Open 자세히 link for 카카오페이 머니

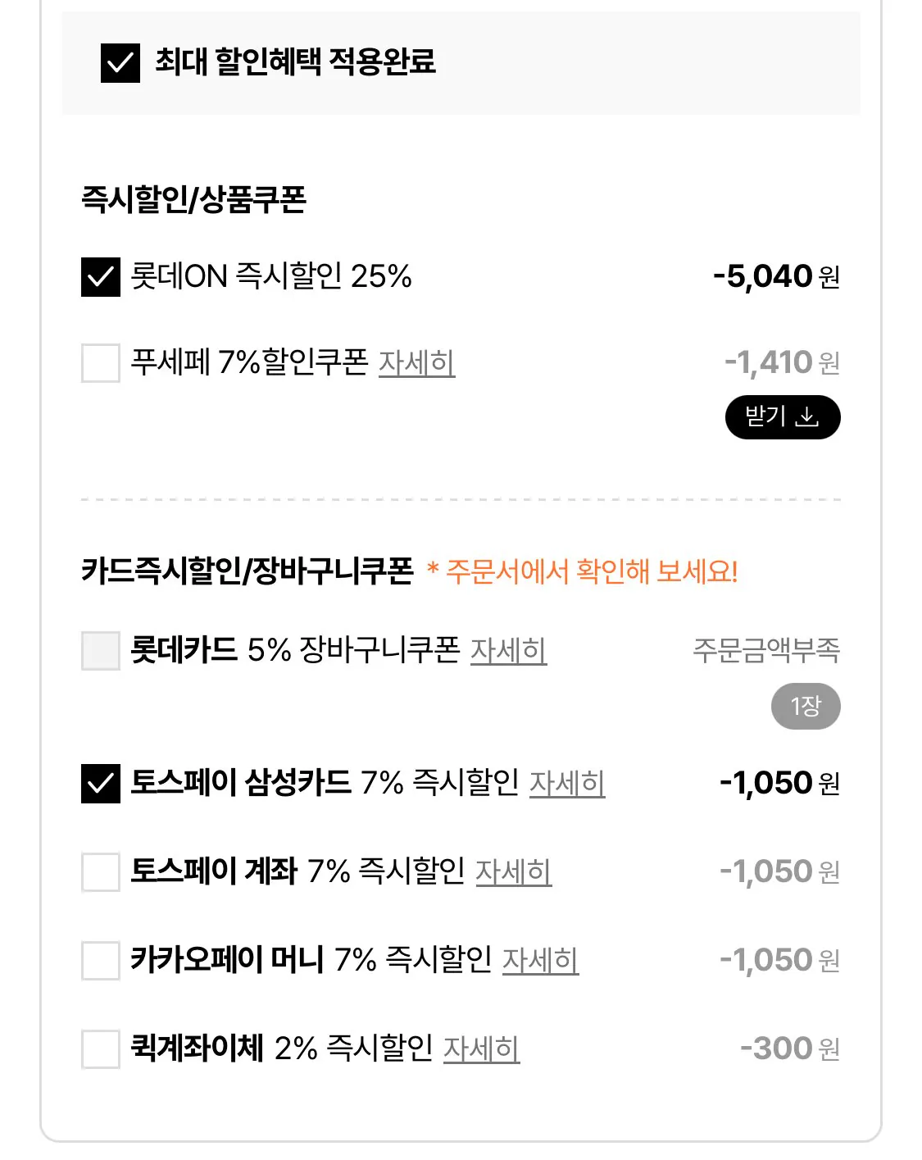click(x=540, y=960)
